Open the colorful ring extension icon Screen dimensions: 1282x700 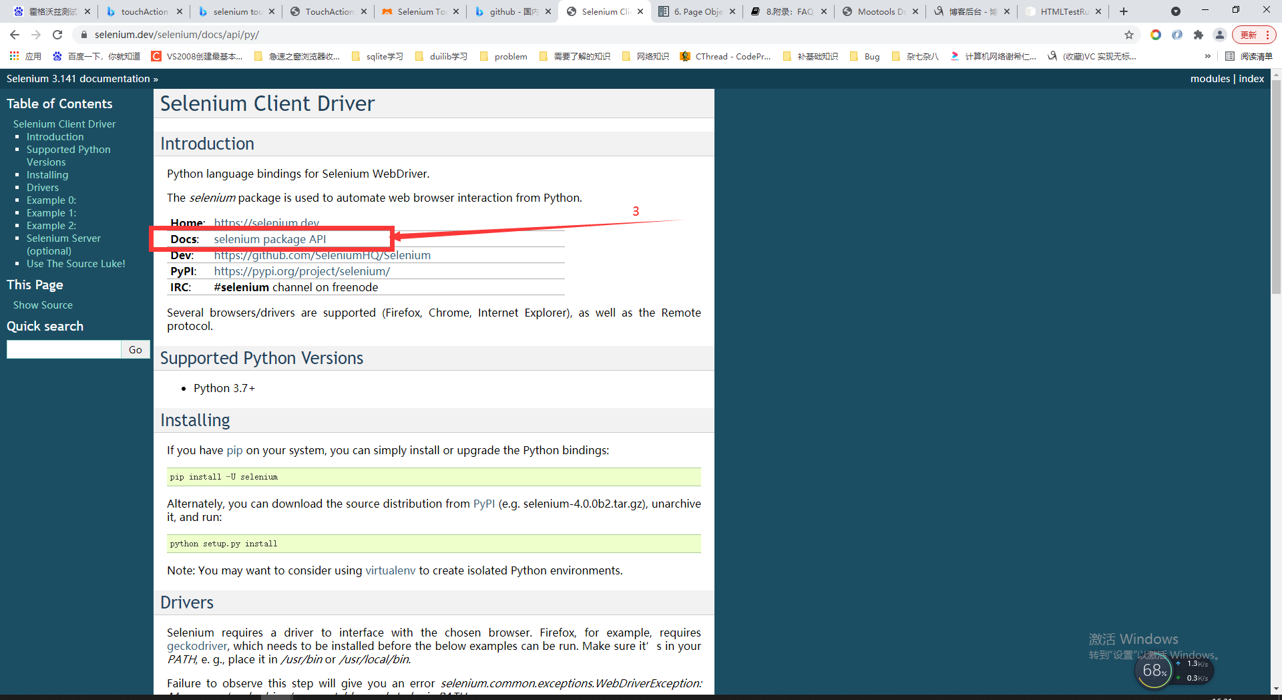[1156, 35]
